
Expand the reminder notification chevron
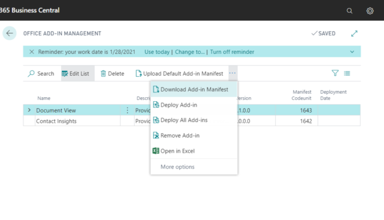(352, 52)
